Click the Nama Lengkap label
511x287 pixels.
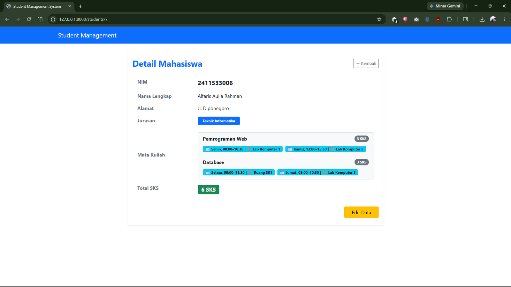coord(155,96)
